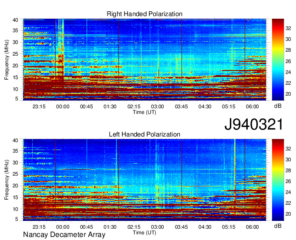Image resolution: width=296 pixels, height=240 pixels.
Task: Click the 00:45 time tick of Left Handed plot
Action: click(87, 227)
